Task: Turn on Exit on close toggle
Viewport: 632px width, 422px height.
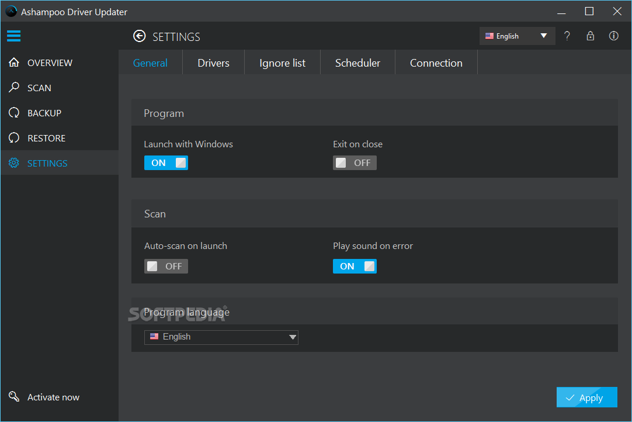Action: point(355,163)
